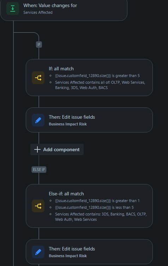Click the plus icon beside Add component
The width and height of the screenshot is (168, 266).
[x=37, y=149]
